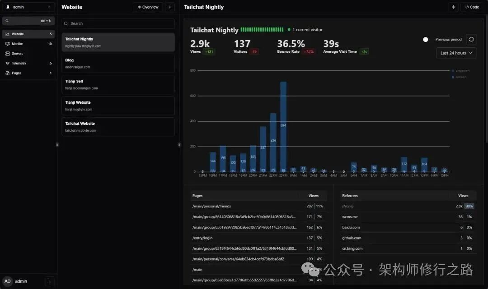Open the admin workspace switcher
This screenshot has height=289, width=488.
tap(28, 7)
